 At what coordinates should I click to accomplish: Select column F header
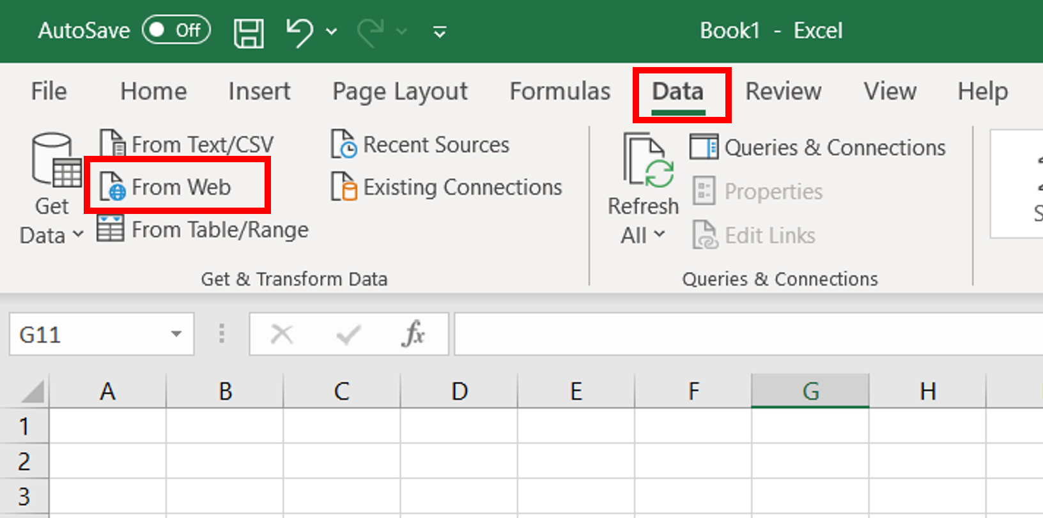coord(693,391)
